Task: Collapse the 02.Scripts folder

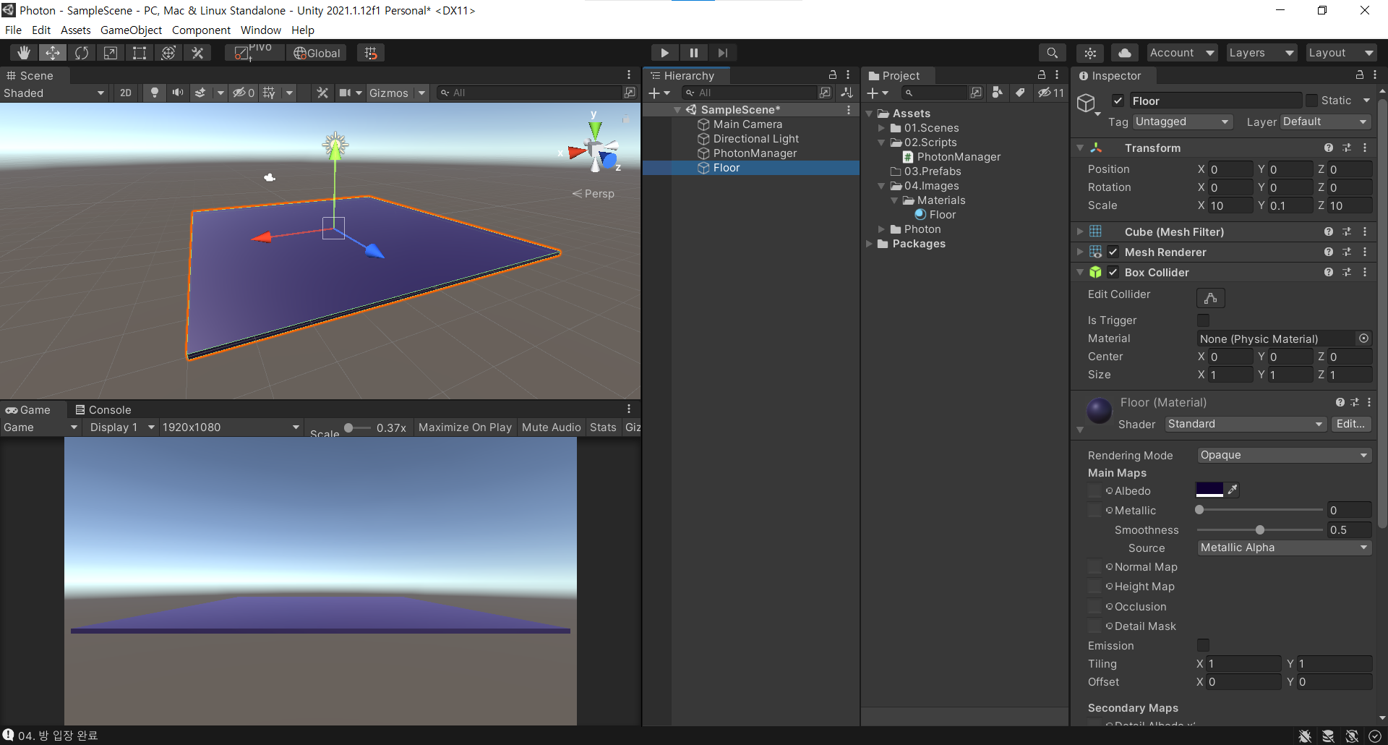Action: coord(881,142)
